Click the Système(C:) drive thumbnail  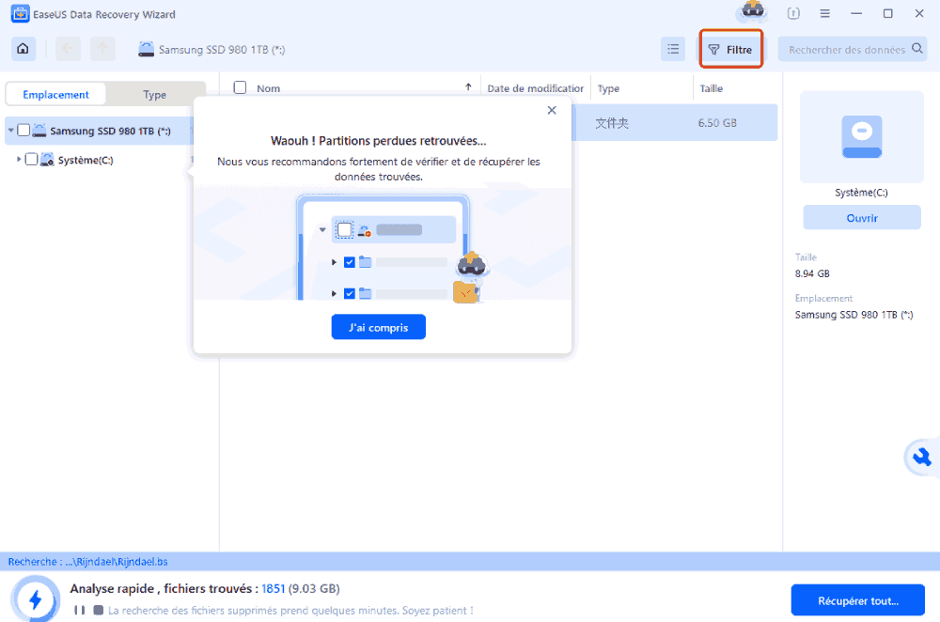coord(861,136)
